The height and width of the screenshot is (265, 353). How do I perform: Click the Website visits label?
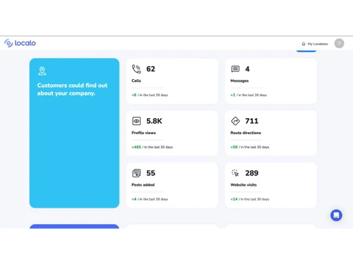coord(244,185)
